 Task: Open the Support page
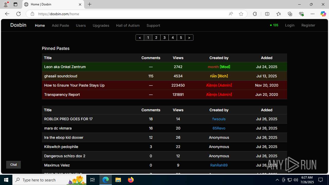pyautogui.click(x=153, y=25)
